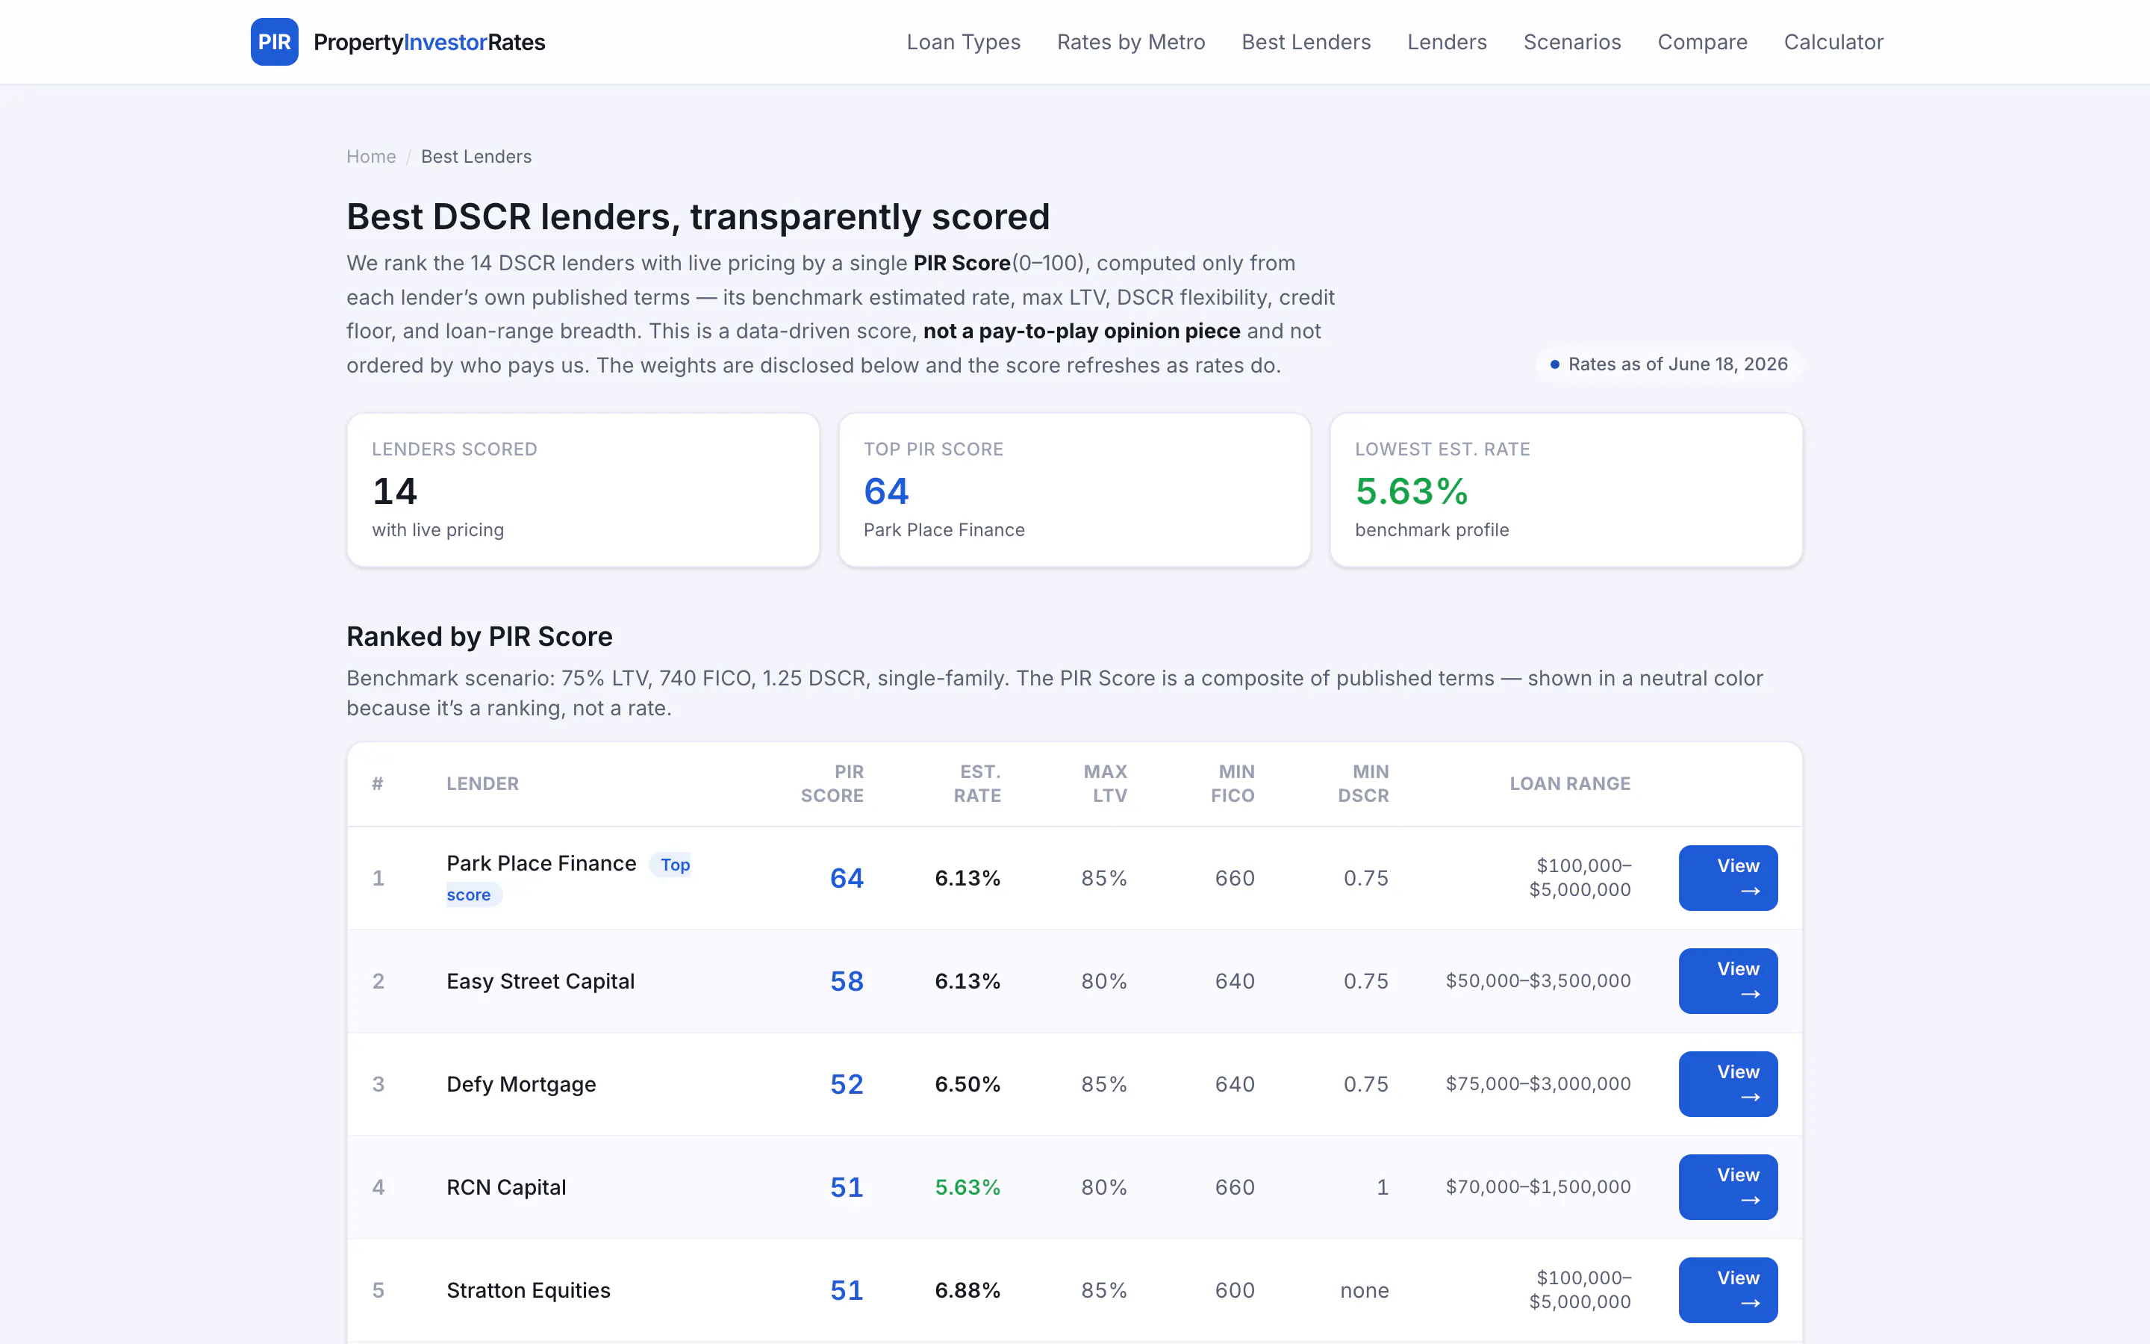
Task: Open PropertyInvestorRates home wordmark
Action: coord(429,42)
